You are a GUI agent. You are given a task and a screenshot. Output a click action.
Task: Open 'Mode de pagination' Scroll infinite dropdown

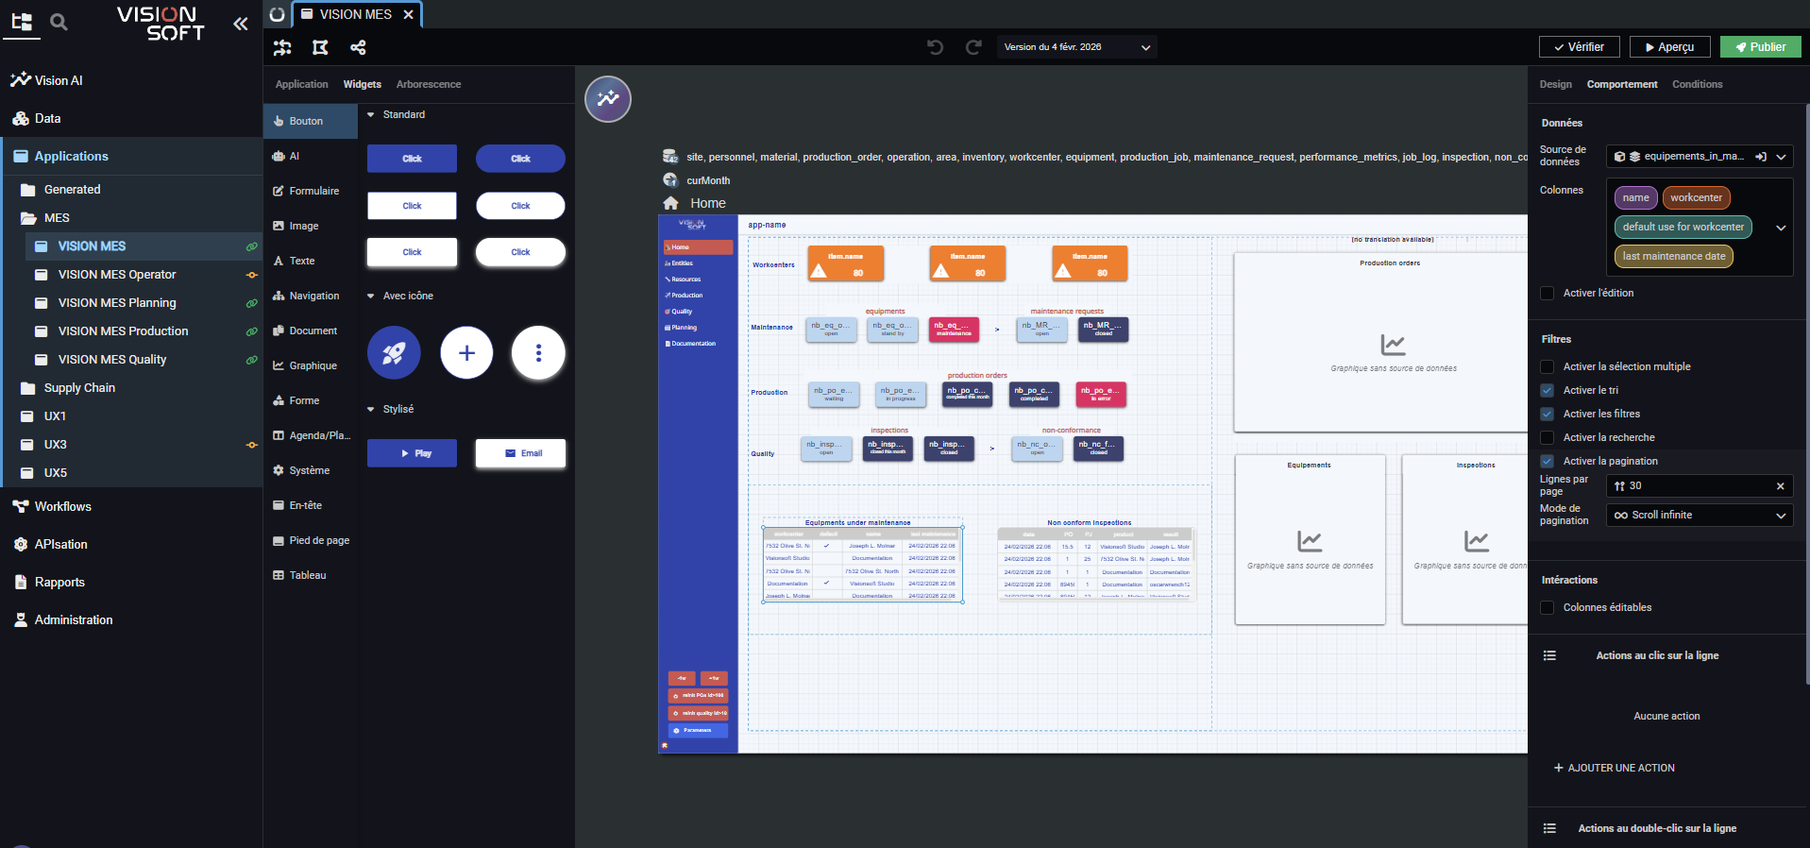[x=1699, y=516]
